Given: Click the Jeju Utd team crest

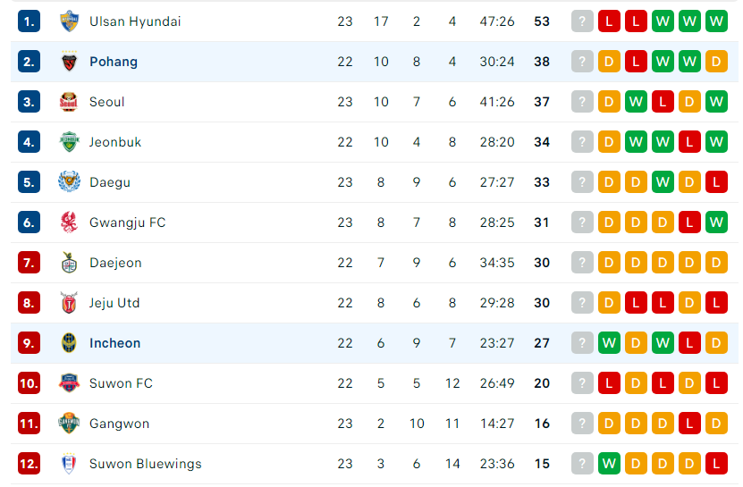Looking at the screenshot, I should [x=69, y=303].
